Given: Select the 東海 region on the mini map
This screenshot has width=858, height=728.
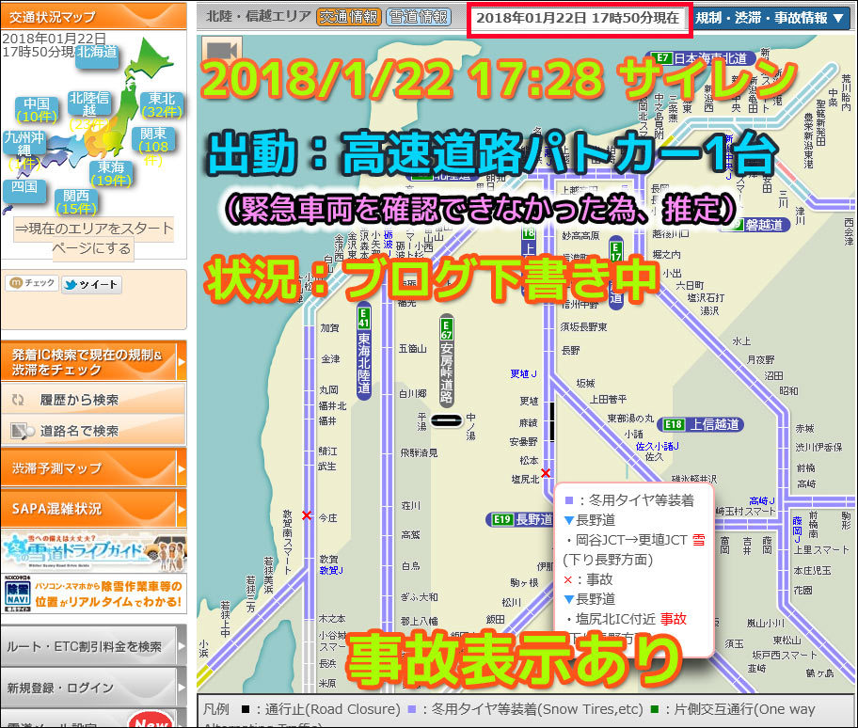Looking at the screenshot, I should point(111,173).
